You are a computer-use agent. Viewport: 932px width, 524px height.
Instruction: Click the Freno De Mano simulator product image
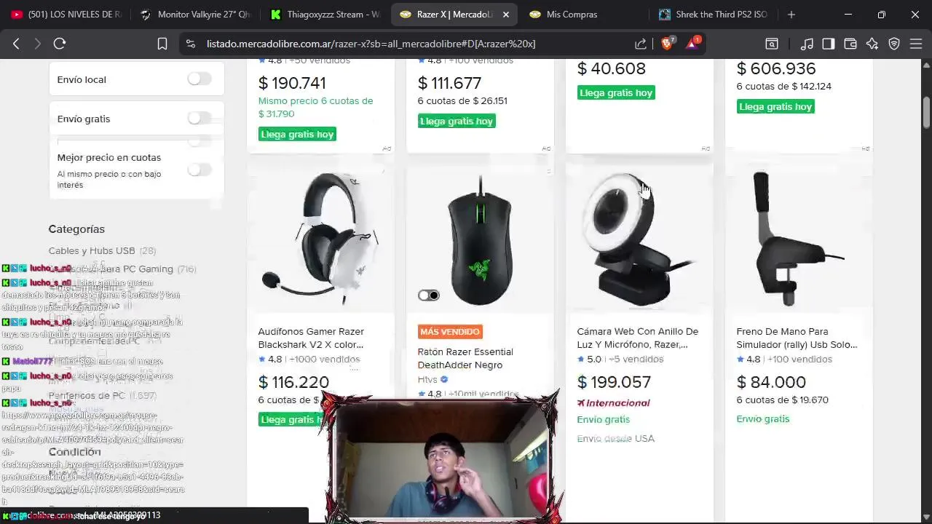pos(799,238)
